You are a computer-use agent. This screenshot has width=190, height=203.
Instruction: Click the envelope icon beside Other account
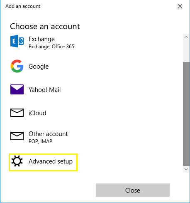[x=17, y=136]
